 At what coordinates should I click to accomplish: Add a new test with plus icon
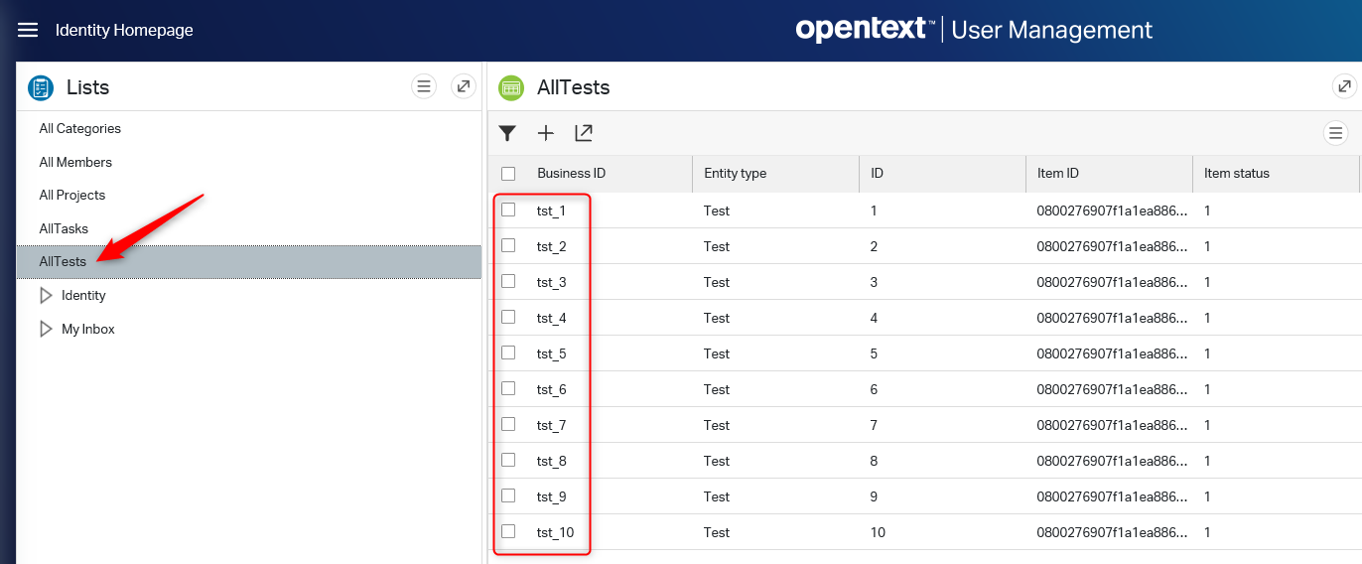(546, 133)
